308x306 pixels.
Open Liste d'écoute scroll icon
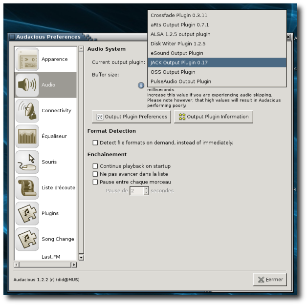pyautogui.click(x=27, y=187)
